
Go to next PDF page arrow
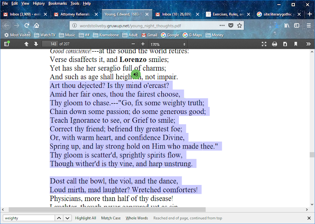(x=36, y=44)
